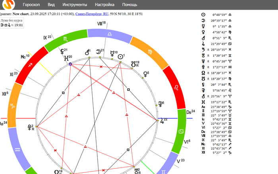The width and height of the screenshot is (278, 174).
Task: Select the Mars glyph on the chart
Action: [x=86, y=53]
